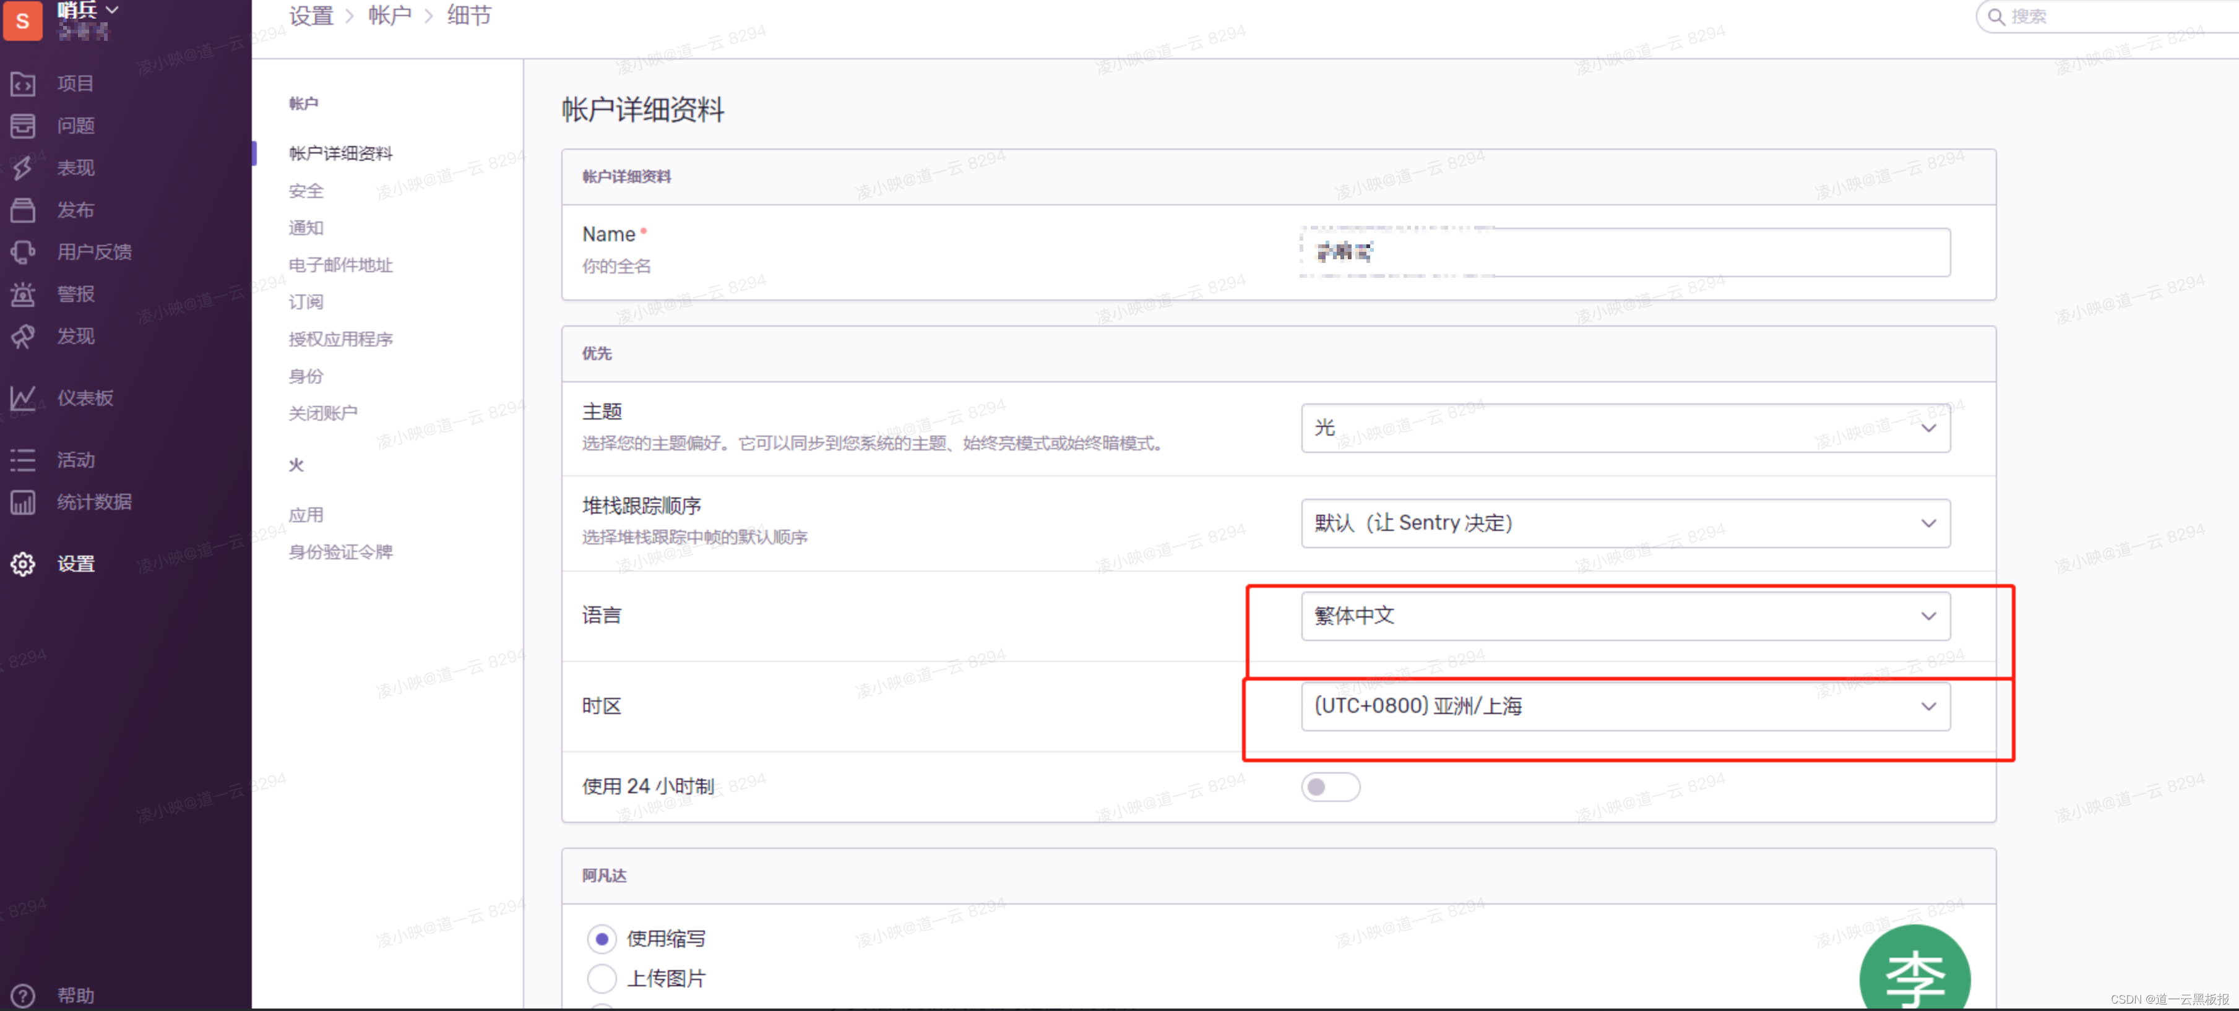The width and height of the screenshot is (2239, 1011).
Task: Go to 安全 security settings tab
Action: coord(306,191)
